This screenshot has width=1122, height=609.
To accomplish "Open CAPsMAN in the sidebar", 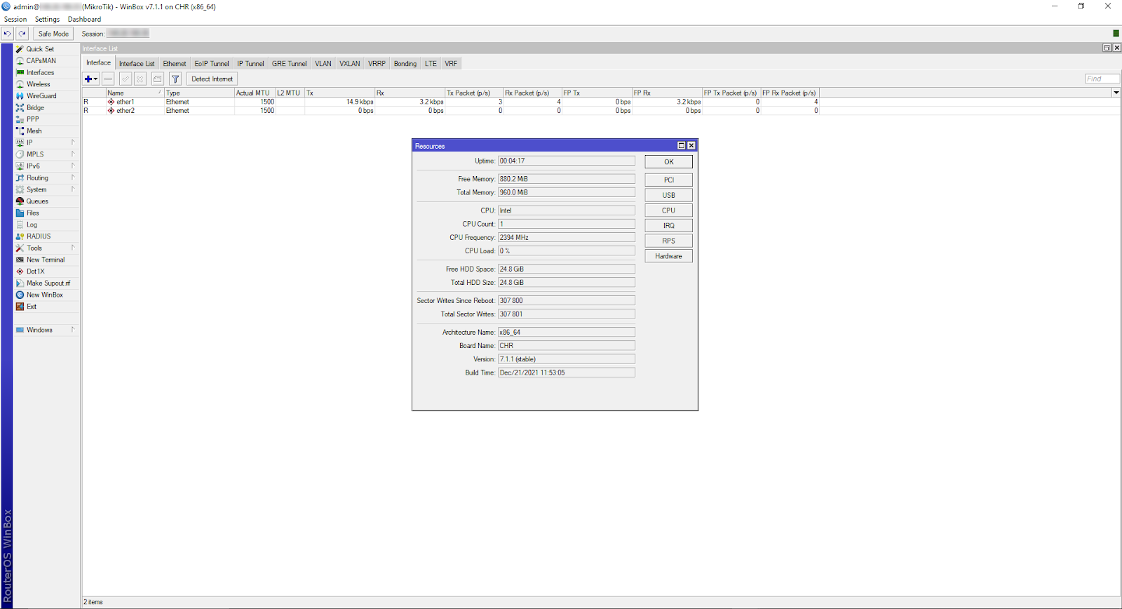I will [x=41, y=61].
